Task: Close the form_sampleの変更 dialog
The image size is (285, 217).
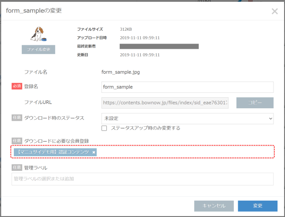Action: 274,11
